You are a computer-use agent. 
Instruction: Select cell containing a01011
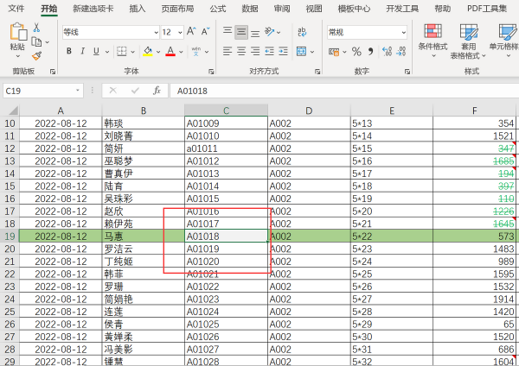[x=226, y=148]
